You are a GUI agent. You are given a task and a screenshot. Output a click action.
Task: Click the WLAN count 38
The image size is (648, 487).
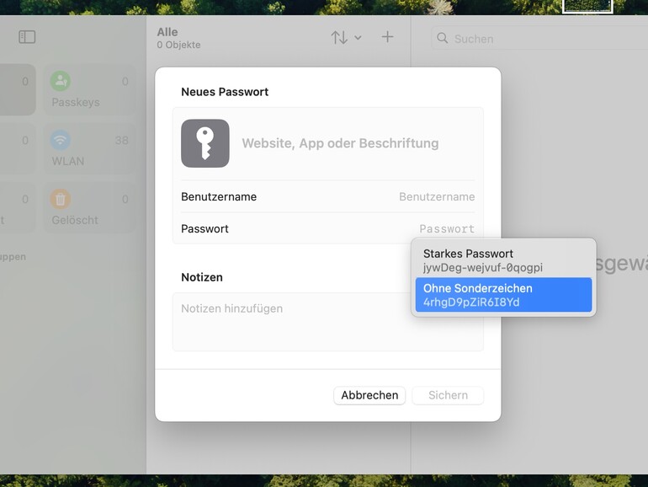pyautogui.click(x=121, y=141)
